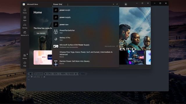186x104 pixels.
Task: Open the Wakanda Forever featured banner
Action: 135,29
